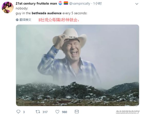Click the 317 retweet count
This screenshot has height=115, width=141.
pyautogui.click(x=45, y=112)
